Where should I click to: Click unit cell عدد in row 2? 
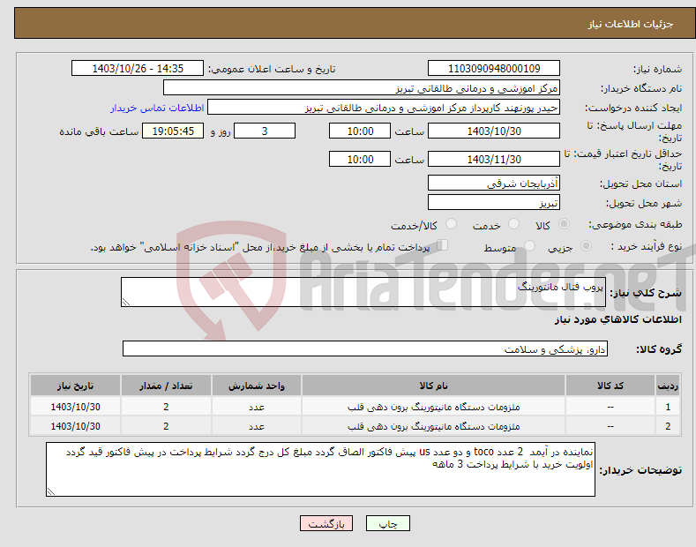click(257, 426)
